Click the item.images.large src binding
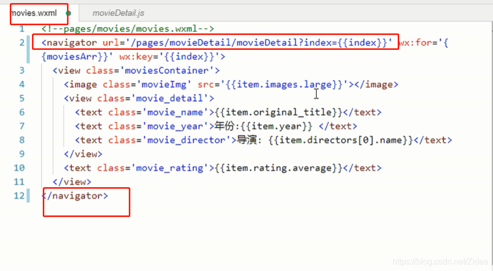This screenshot has width=493, height=271. (284, 84)
